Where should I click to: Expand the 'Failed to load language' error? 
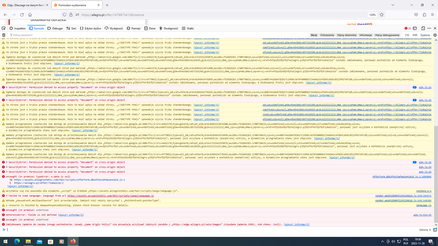tap(7, 196)
